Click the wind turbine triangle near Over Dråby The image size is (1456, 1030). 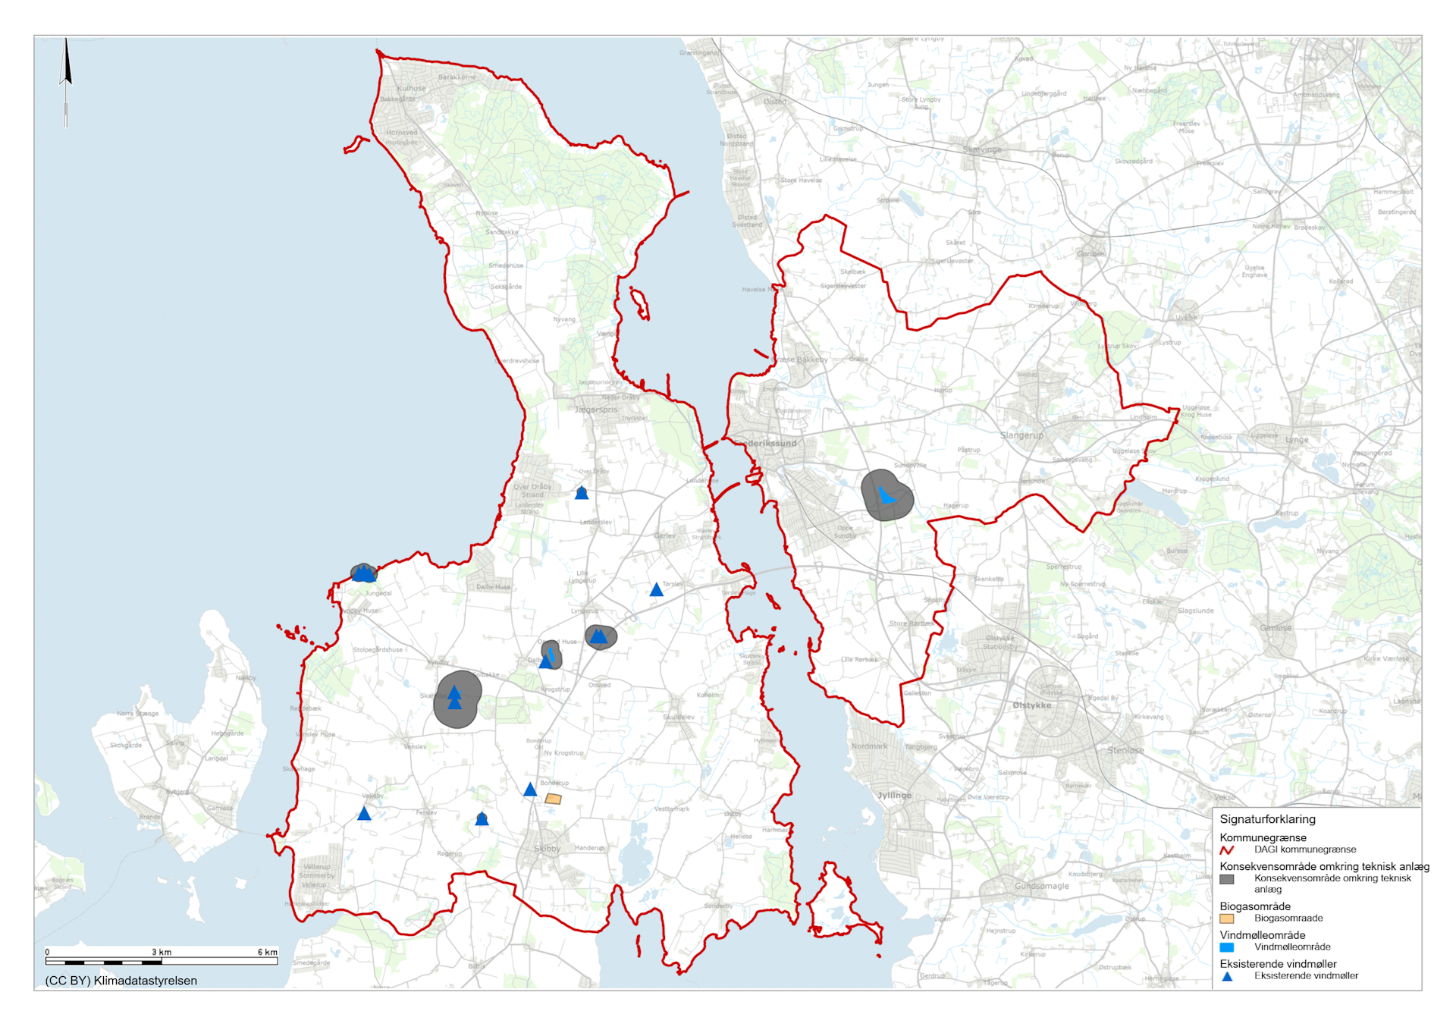(x=582, y=493)
